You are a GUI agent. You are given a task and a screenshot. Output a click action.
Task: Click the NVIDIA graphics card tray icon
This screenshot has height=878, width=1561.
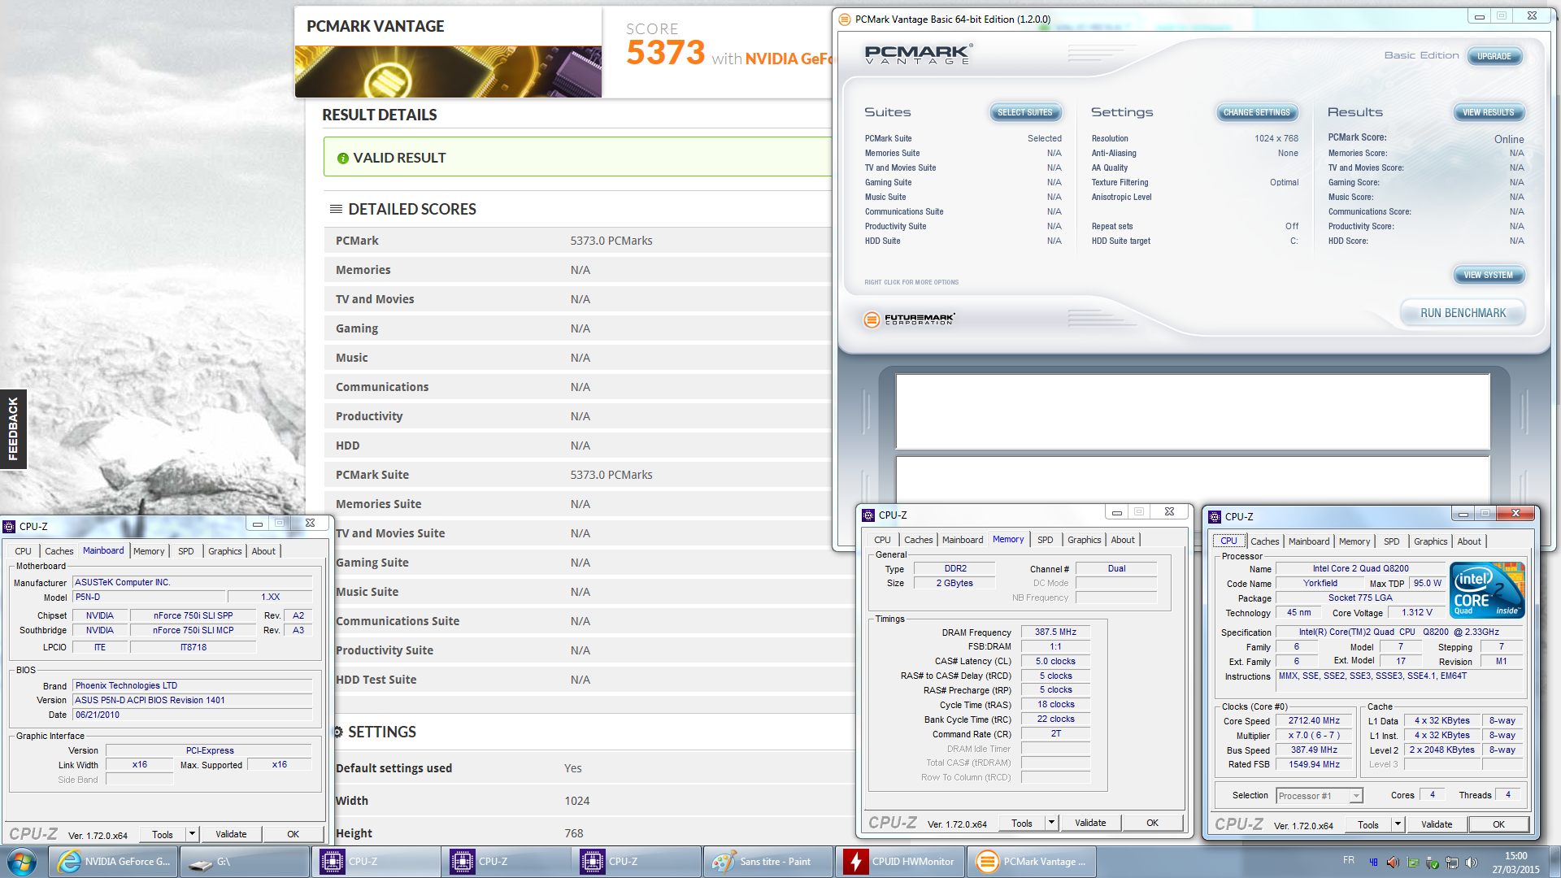click(1413, 863)
